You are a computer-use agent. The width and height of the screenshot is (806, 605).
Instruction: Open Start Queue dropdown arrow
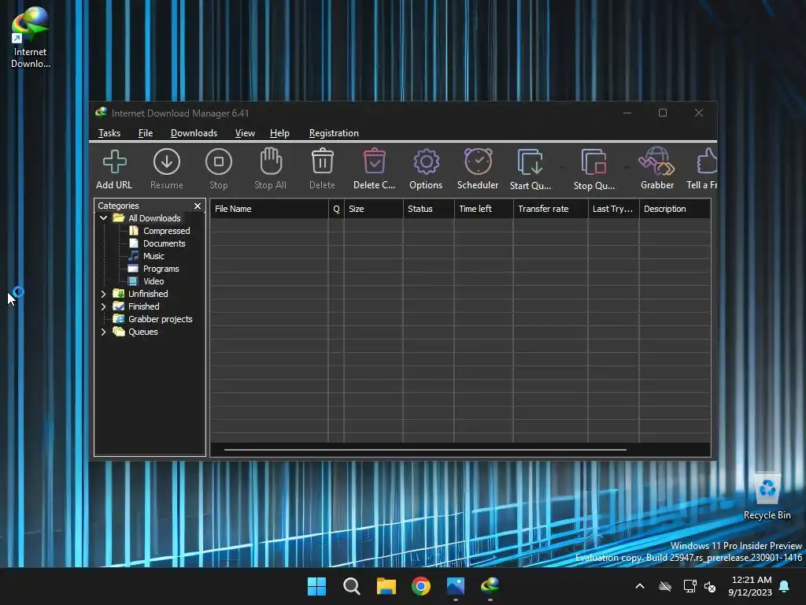562,168
